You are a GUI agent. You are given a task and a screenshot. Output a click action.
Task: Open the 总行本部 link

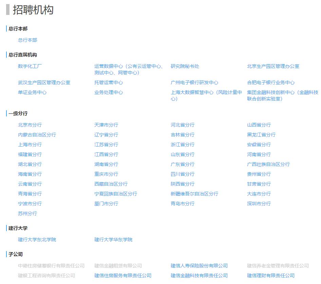pyautogui.click(x=27, y=40)
